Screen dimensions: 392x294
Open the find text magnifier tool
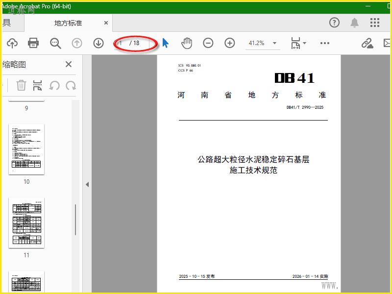(x=55, y=43)
